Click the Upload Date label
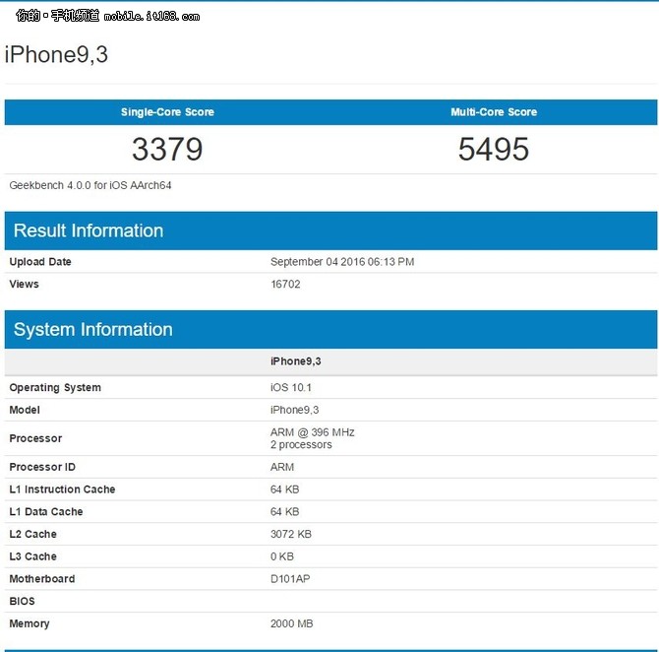The width and height of the screenshot is (659, 652). pos(40,262)
